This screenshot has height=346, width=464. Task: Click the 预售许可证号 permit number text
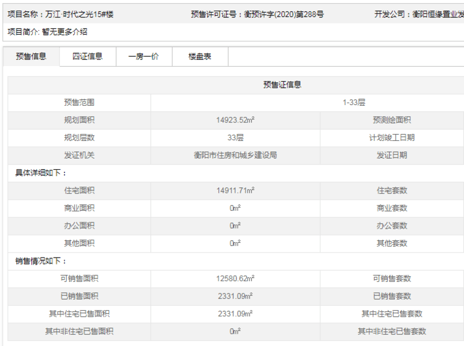pos(257,14)
